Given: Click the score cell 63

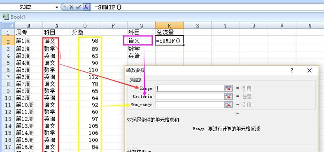Looking at the screenshot, I should (x=85, y=56).
